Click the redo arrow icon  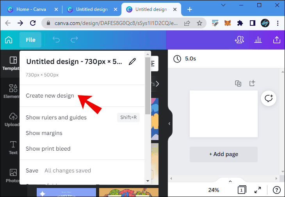point(74,40)
